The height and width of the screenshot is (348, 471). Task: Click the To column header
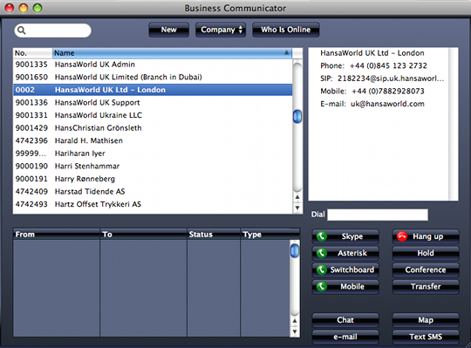point(143,235)
